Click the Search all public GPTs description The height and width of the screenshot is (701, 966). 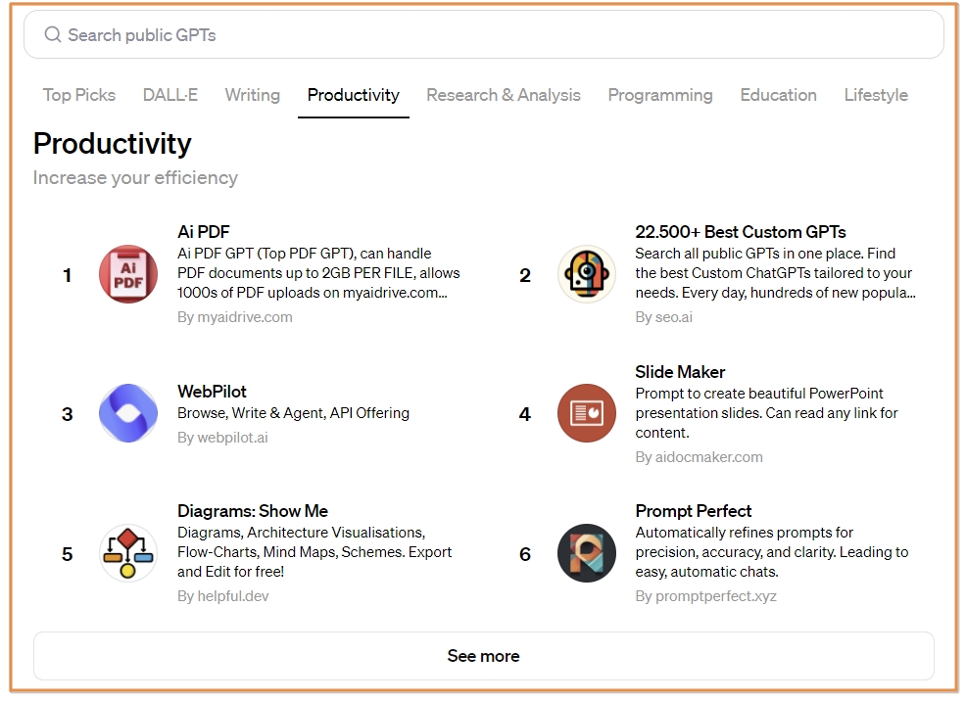tap(776, 272)
